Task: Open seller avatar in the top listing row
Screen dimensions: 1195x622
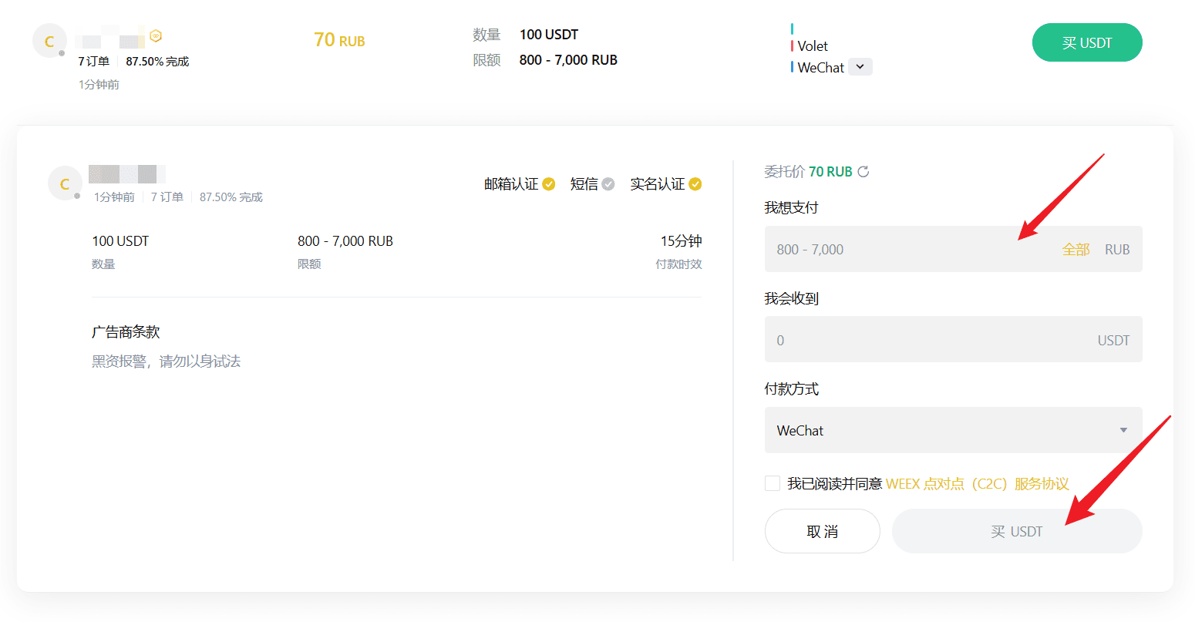Action: [x=49, y=41]
